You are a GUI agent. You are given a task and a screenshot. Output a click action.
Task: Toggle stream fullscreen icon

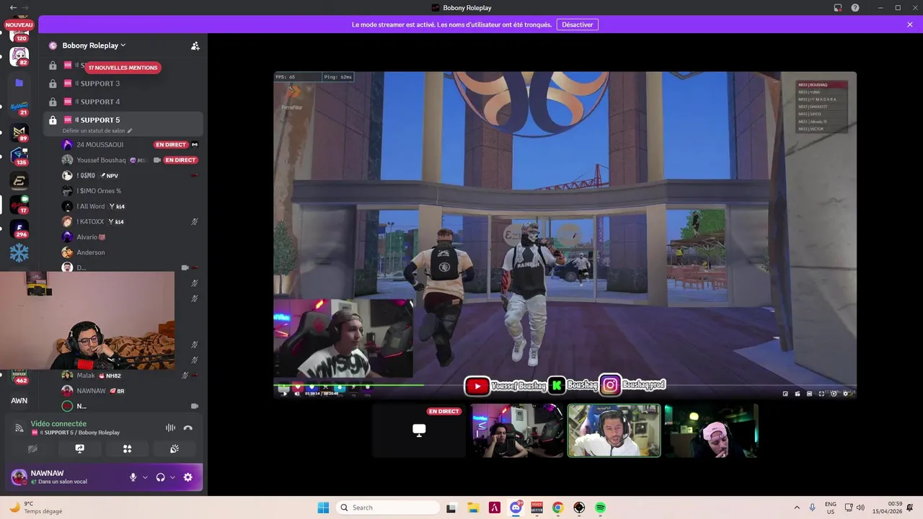[x=821, y=394]
